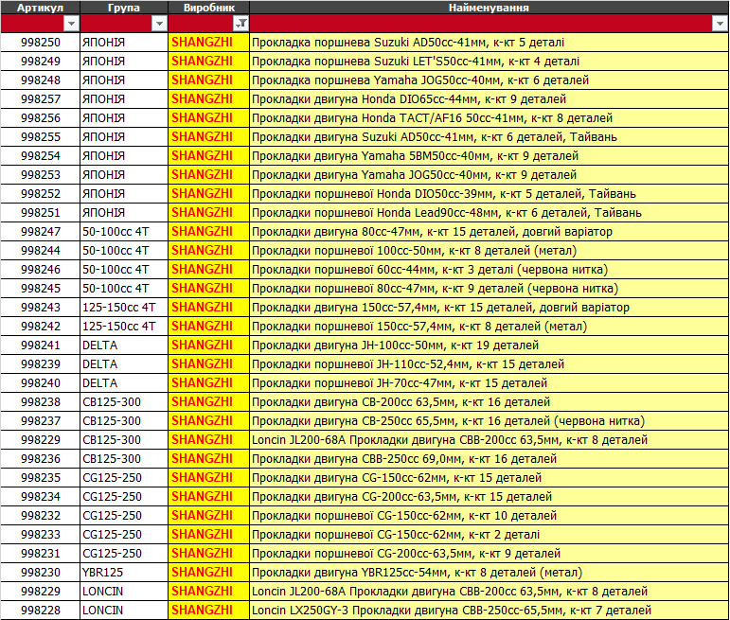Select the Артикул column header
The image size is (730, 620).
point(40,8)
